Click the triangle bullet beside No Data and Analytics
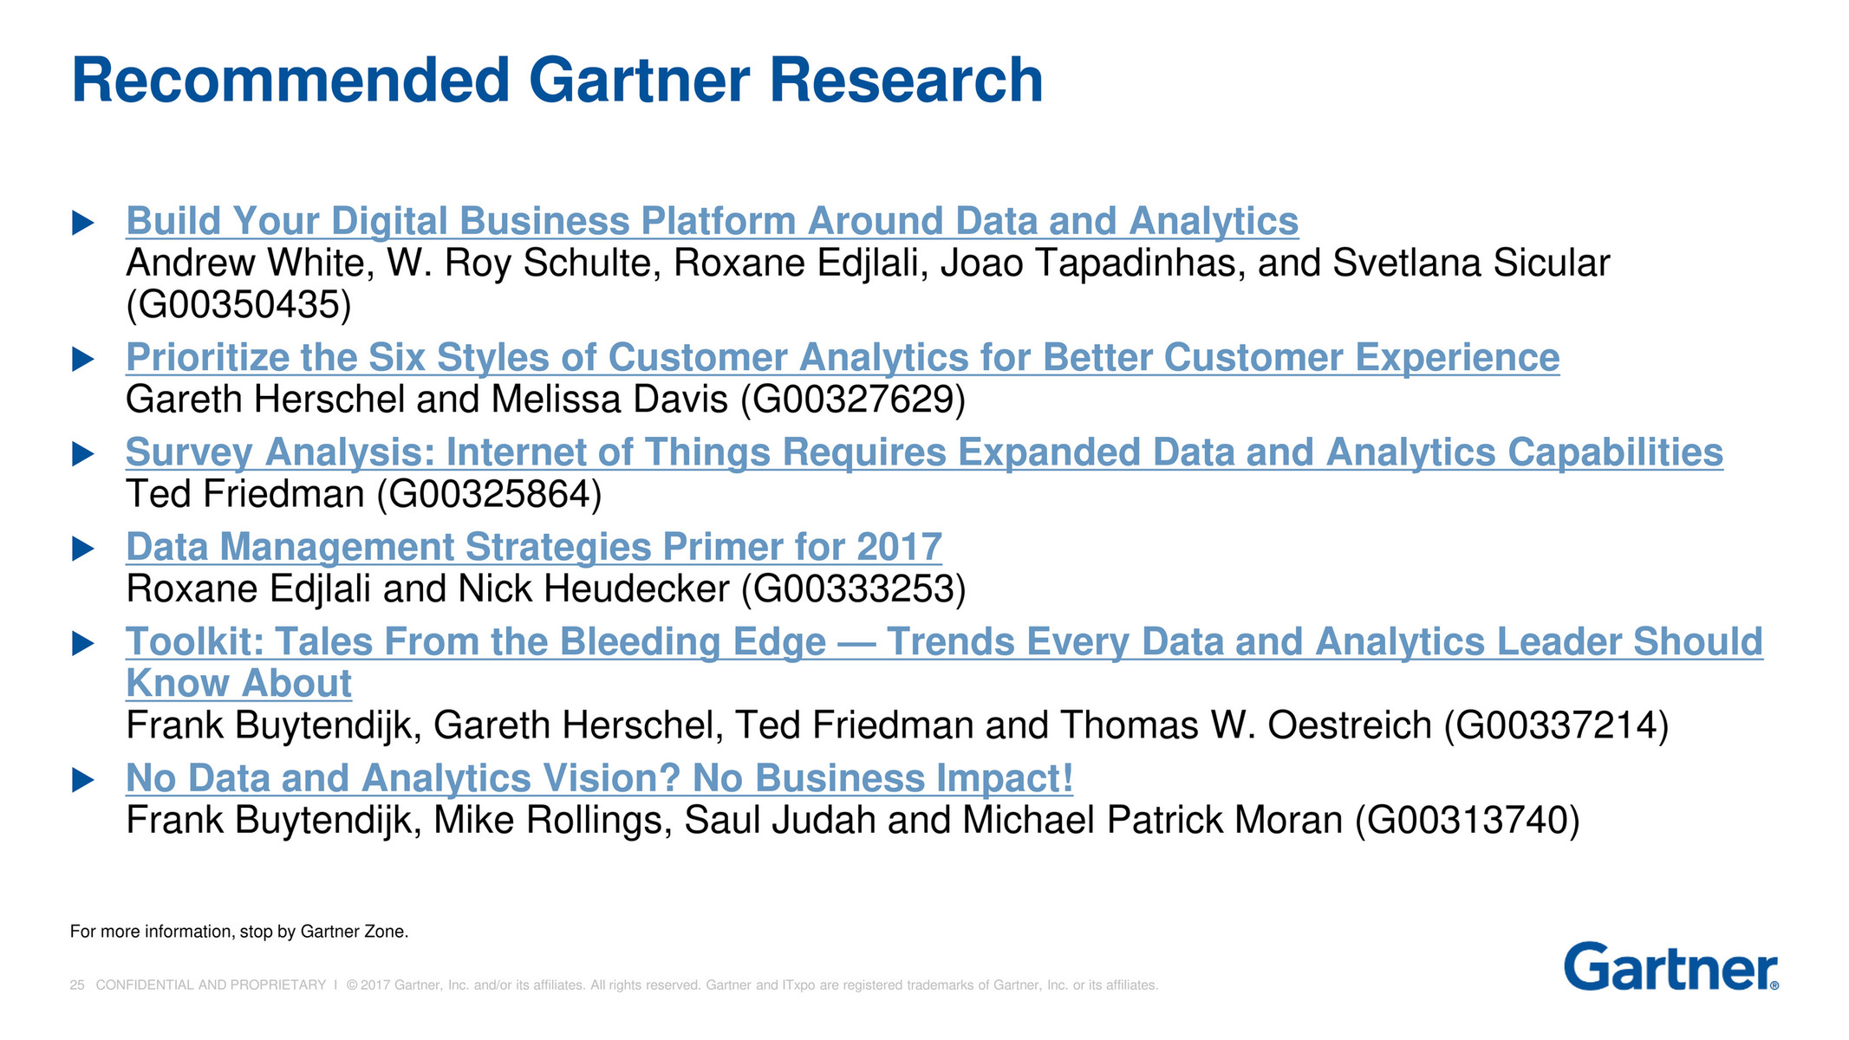This screenshot has width=1849, height=1040. (82, 779)
